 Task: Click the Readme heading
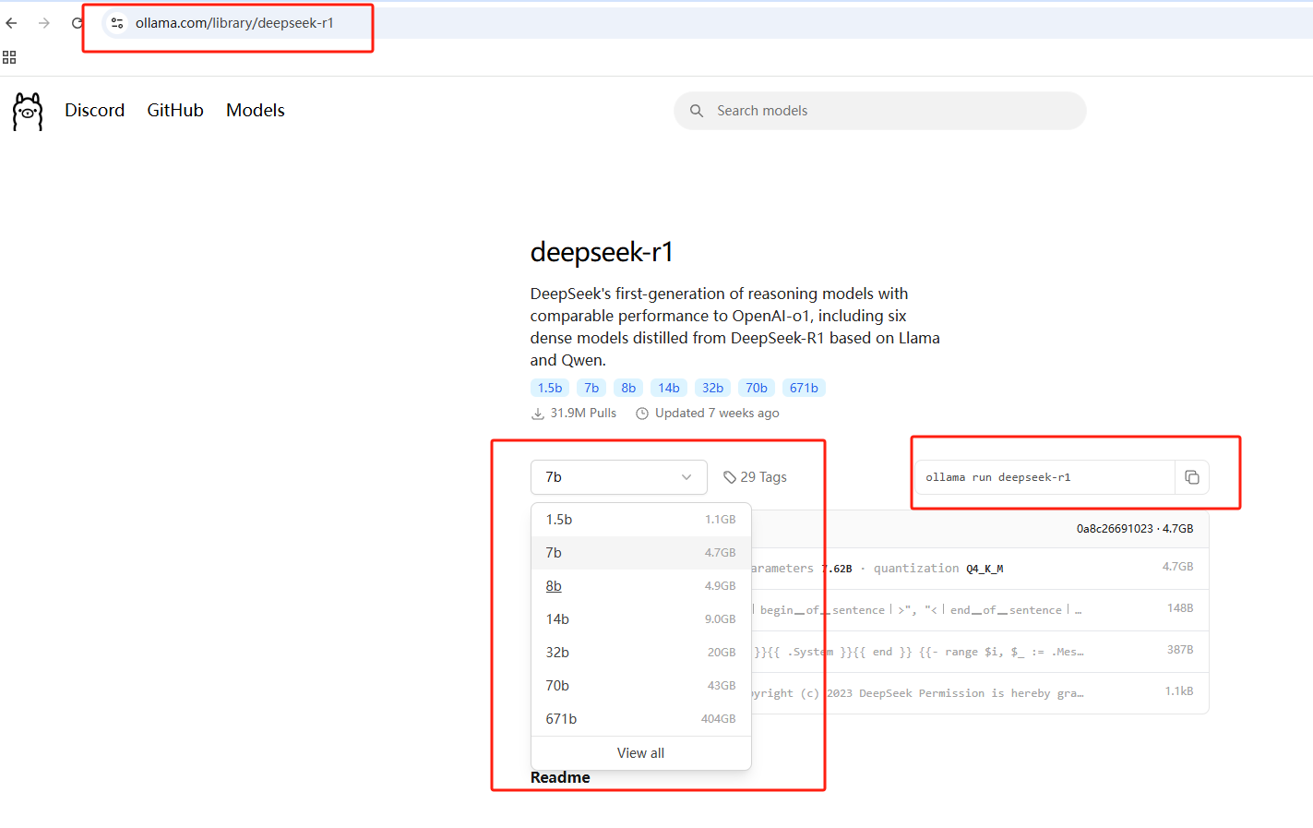click(560, 777)
